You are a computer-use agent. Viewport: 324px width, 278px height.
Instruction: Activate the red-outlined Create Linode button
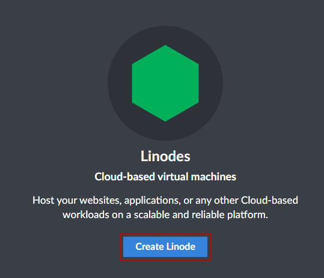pos(165,247)
